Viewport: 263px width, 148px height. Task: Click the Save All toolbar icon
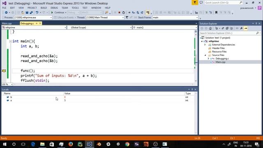point(31,13)
